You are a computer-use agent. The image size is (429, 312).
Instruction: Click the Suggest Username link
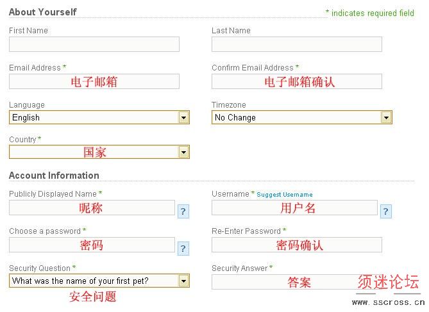pos(285,195)
